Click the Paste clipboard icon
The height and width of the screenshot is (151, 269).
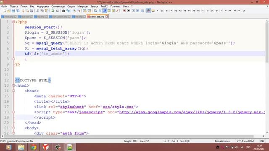click(x=47, y=11)
